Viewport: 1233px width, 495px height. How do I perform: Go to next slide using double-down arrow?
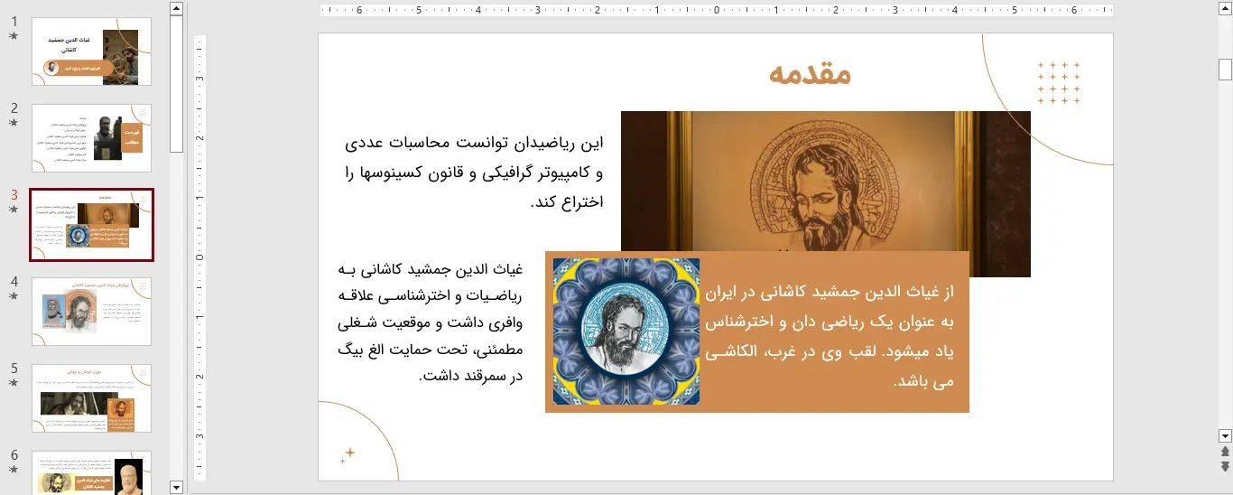pyautogui.click(x=1225, y=466)
